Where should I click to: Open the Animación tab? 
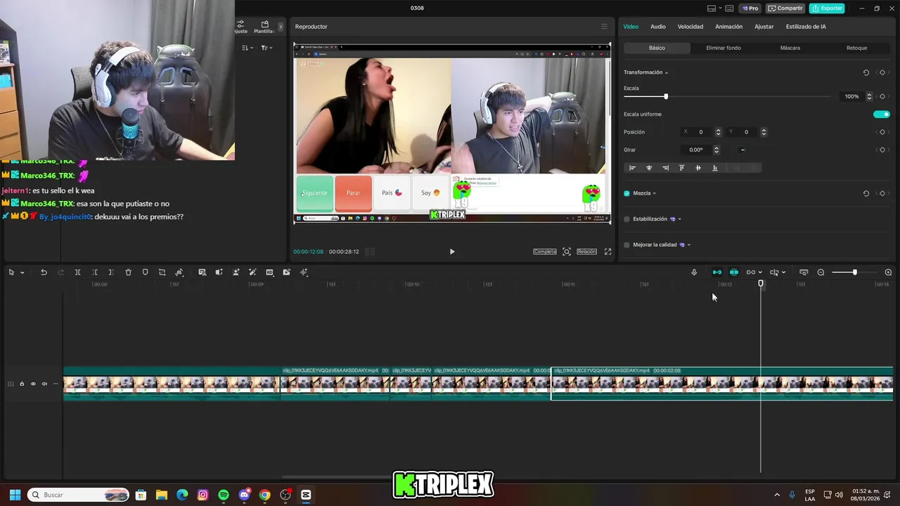point(728,27)
